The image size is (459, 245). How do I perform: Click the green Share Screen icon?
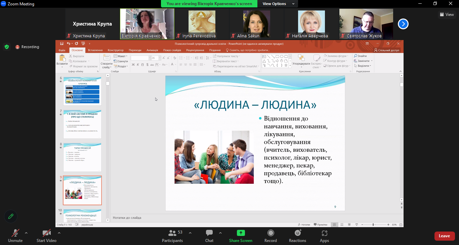pos(241,233)
